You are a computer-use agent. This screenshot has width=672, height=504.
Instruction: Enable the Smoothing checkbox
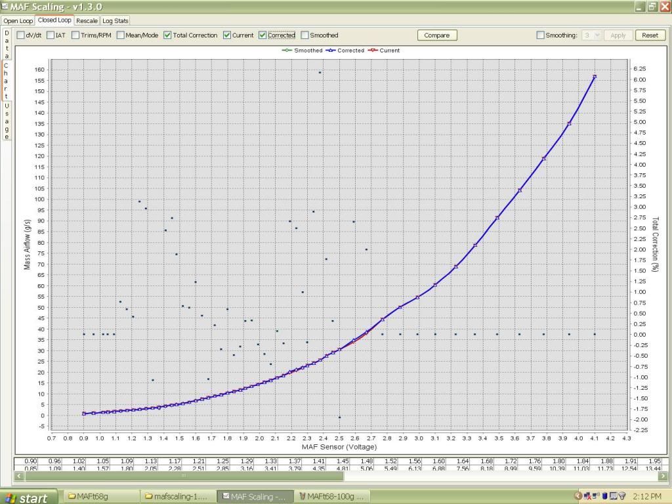(x=540, y=35)
